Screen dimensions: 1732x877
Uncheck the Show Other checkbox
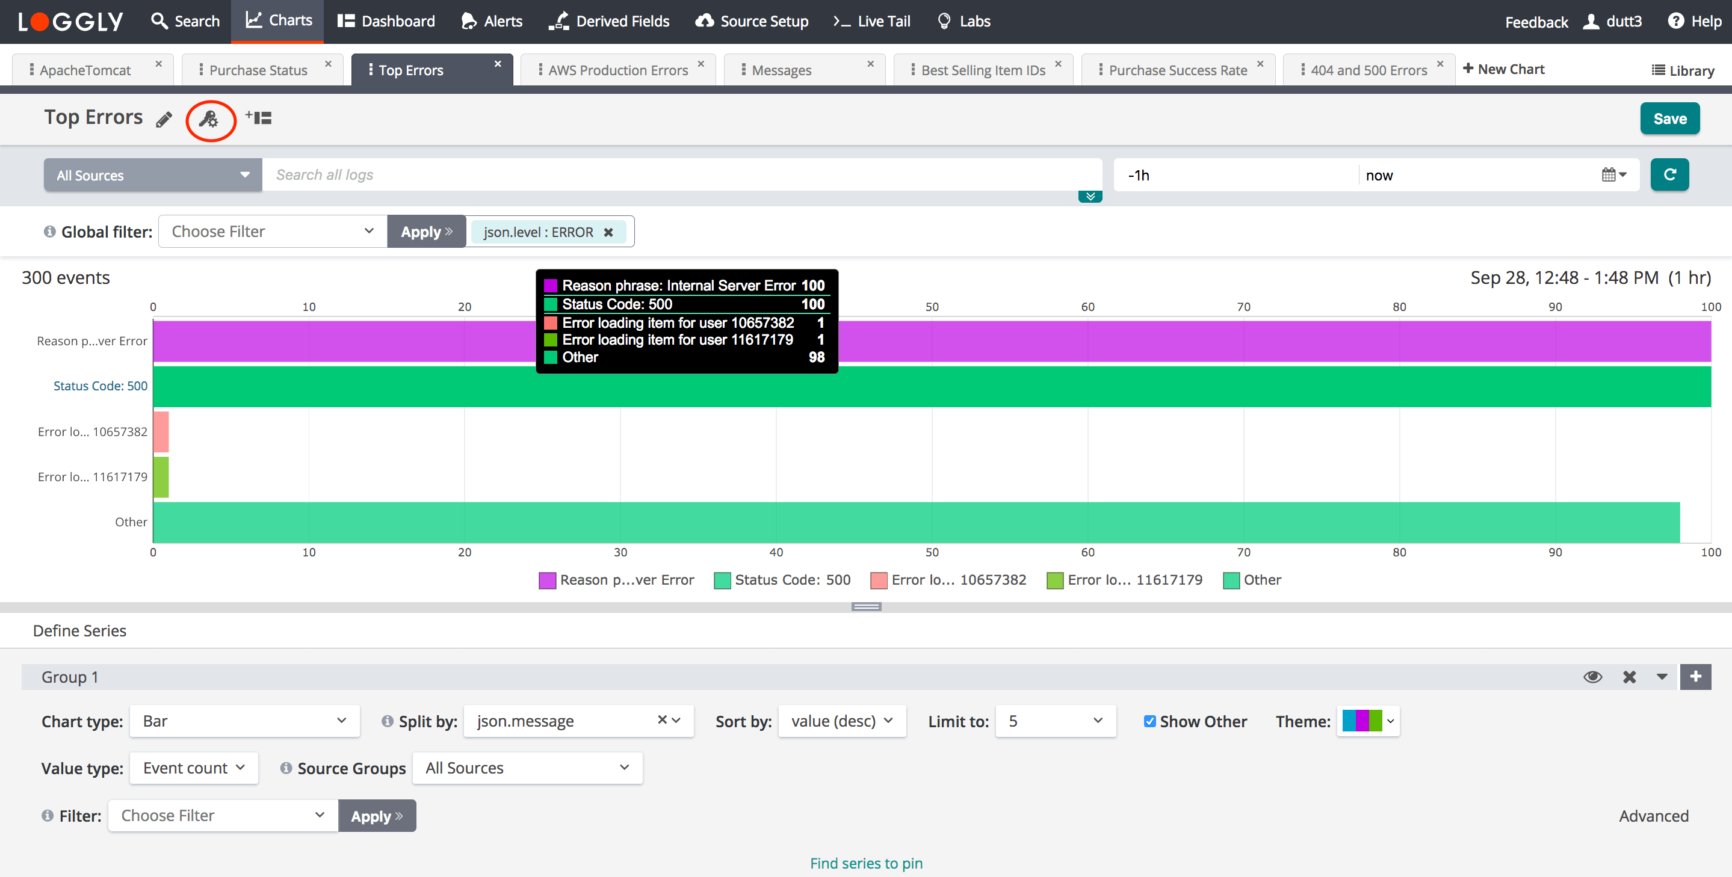pos(1149,721)
